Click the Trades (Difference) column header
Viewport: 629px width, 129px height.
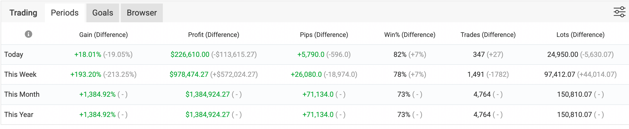click(x=488, y=35)
